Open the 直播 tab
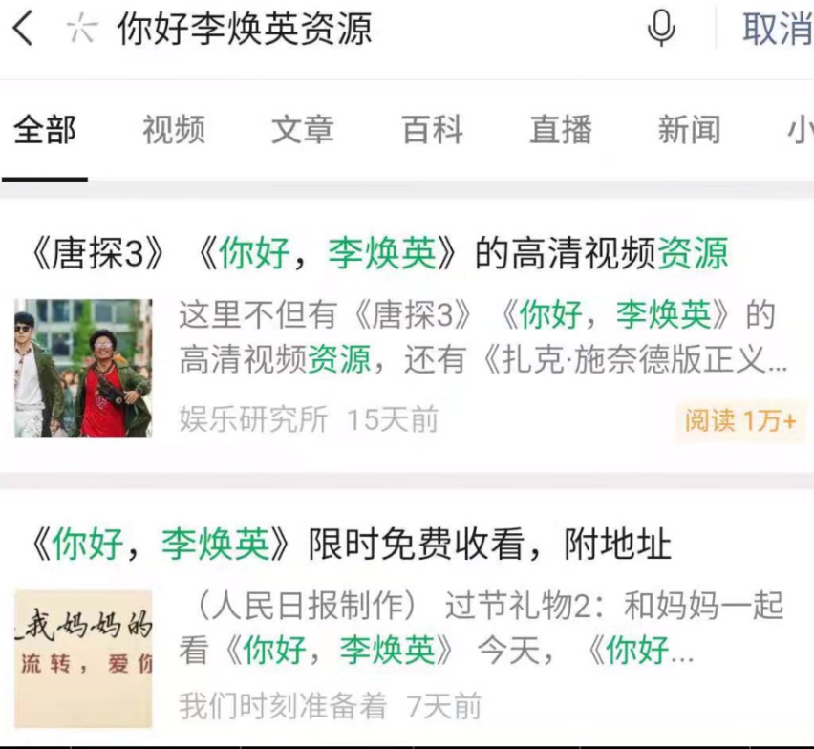Viewport: 814px width, 749px height. coord(561,130)
